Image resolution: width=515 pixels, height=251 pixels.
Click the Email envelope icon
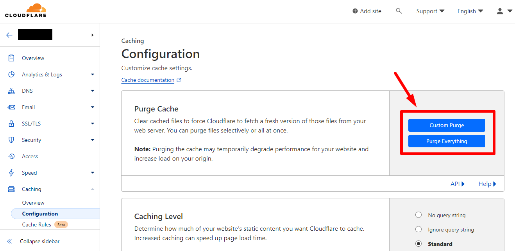click(11, 107)
